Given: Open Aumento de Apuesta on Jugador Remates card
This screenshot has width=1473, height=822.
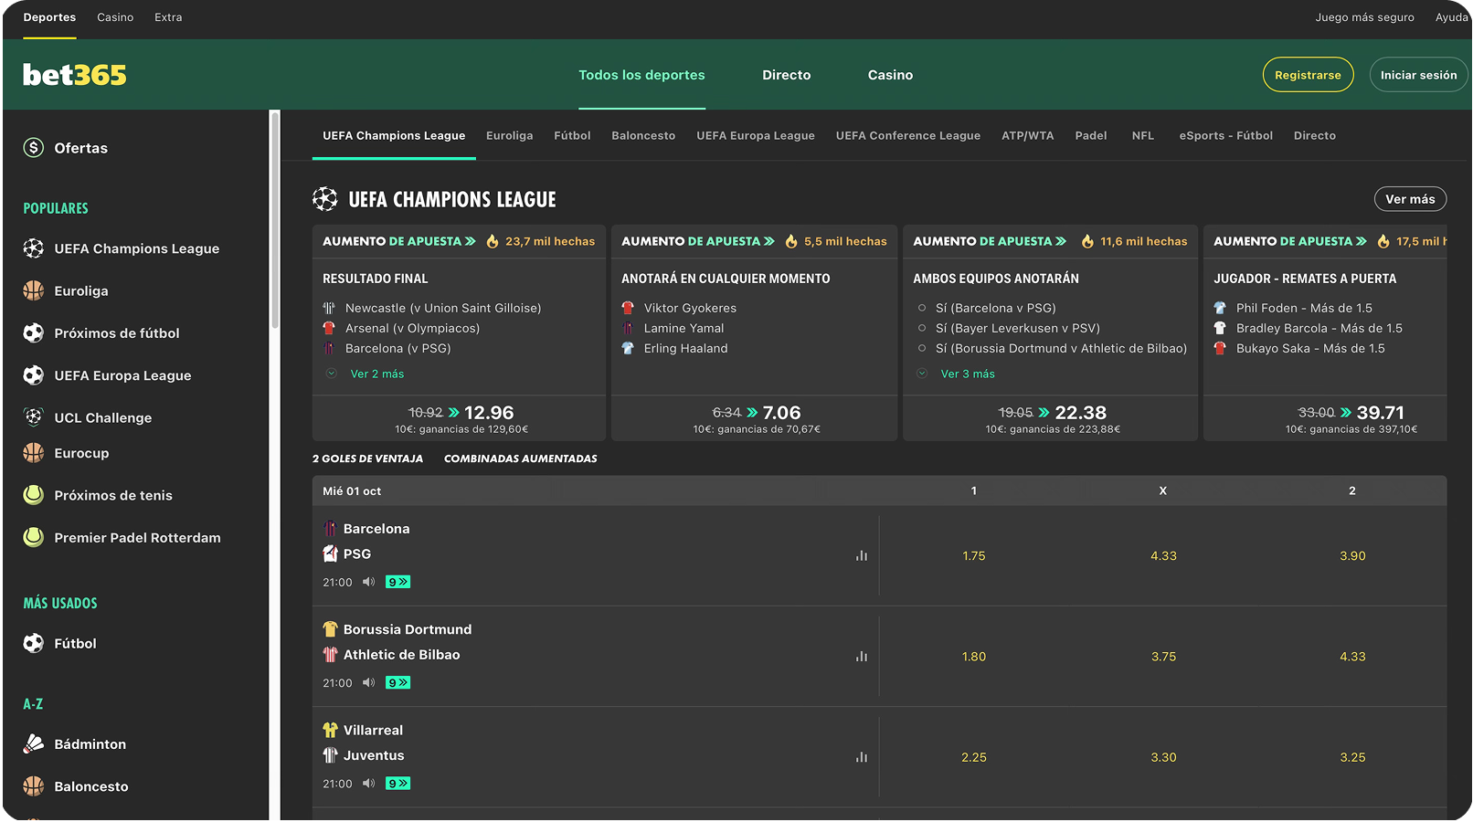Looking at the screenshot, I should tap(1290, 241).
